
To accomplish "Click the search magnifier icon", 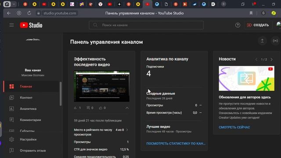I will coord(95,25).
